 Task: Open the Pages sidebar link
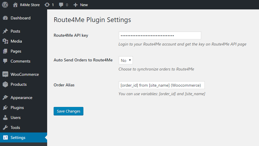[16, 51]
